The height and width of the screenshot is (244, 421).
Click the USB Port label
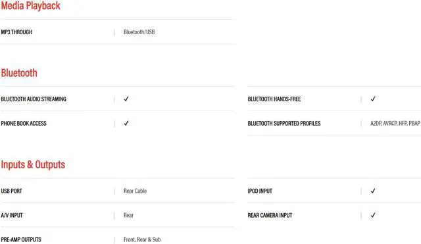pyautogui.click(x=12, y=191)
